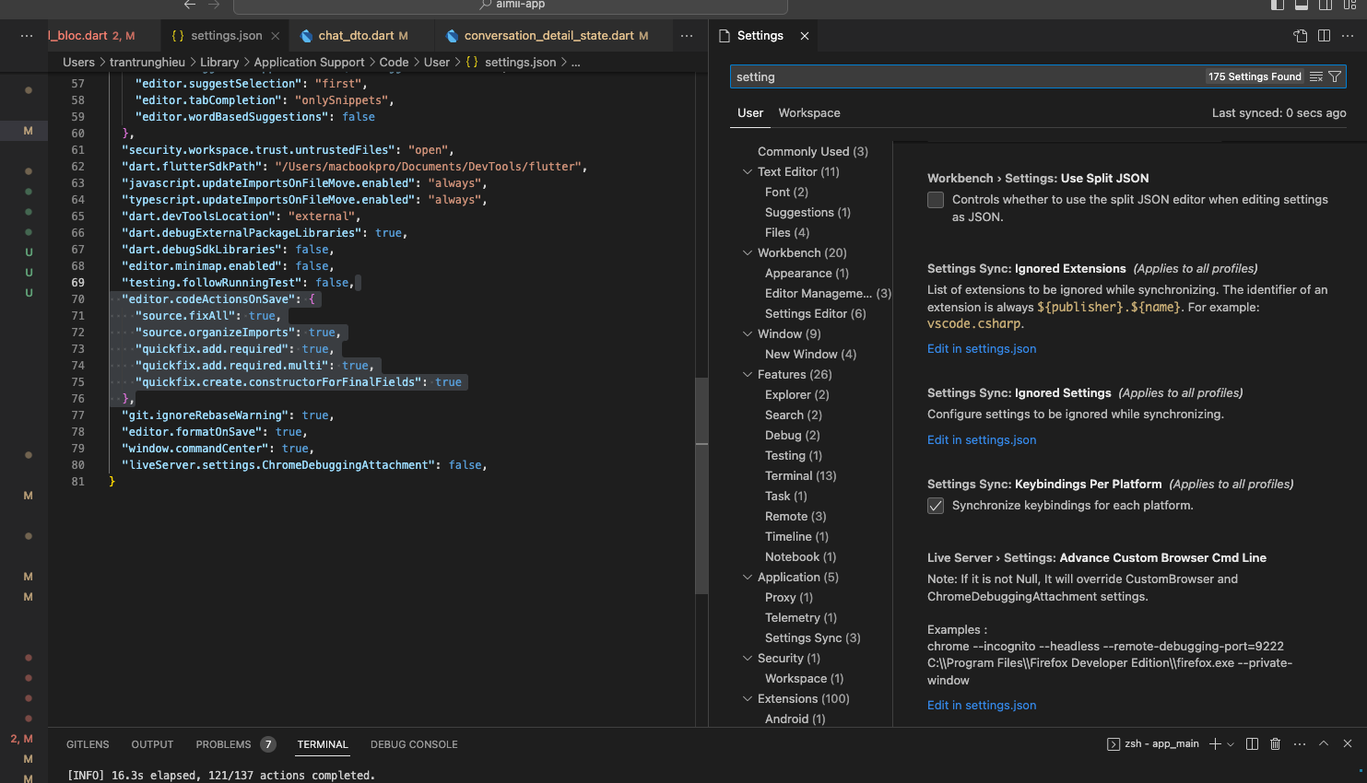
Task: Click settings.json breadcrumb segment
Action: (520, 62)
